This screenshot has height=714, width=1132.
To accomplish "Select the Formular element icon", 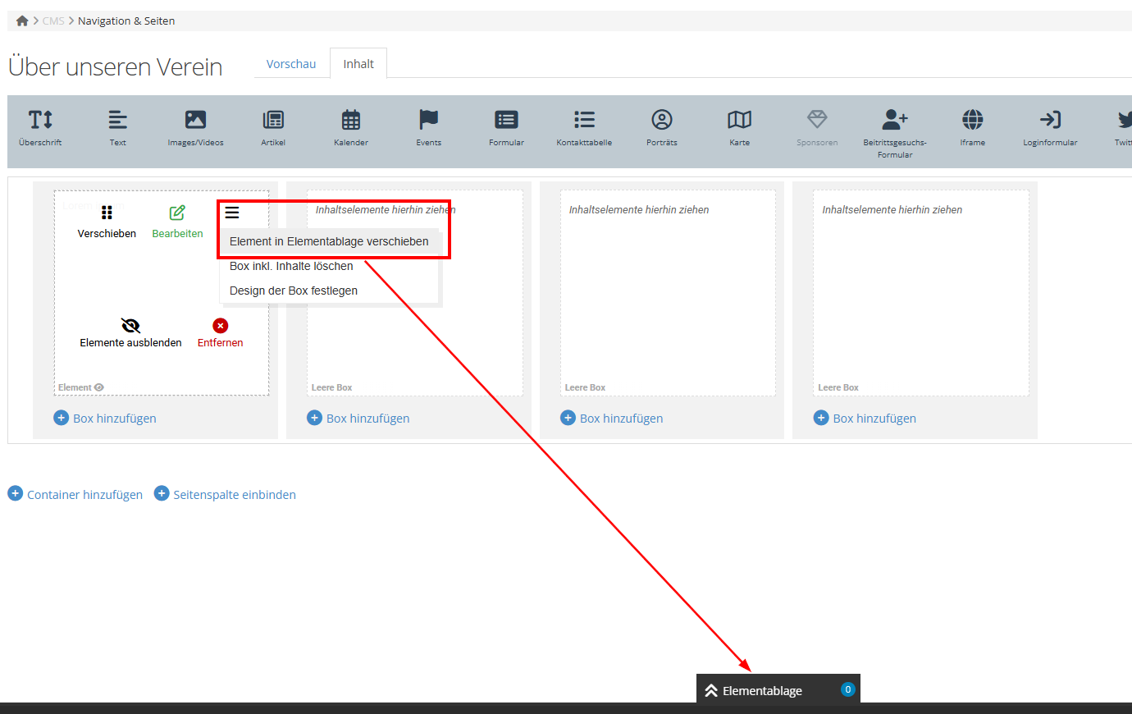I will (x=506, y=120).
